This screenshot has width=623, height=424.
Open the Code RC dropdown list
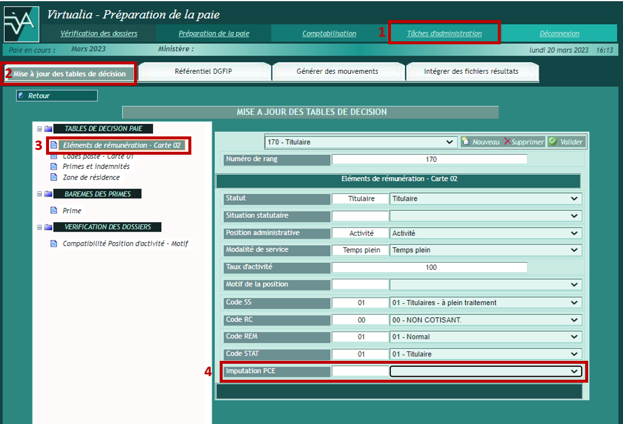tap(485, 320)
